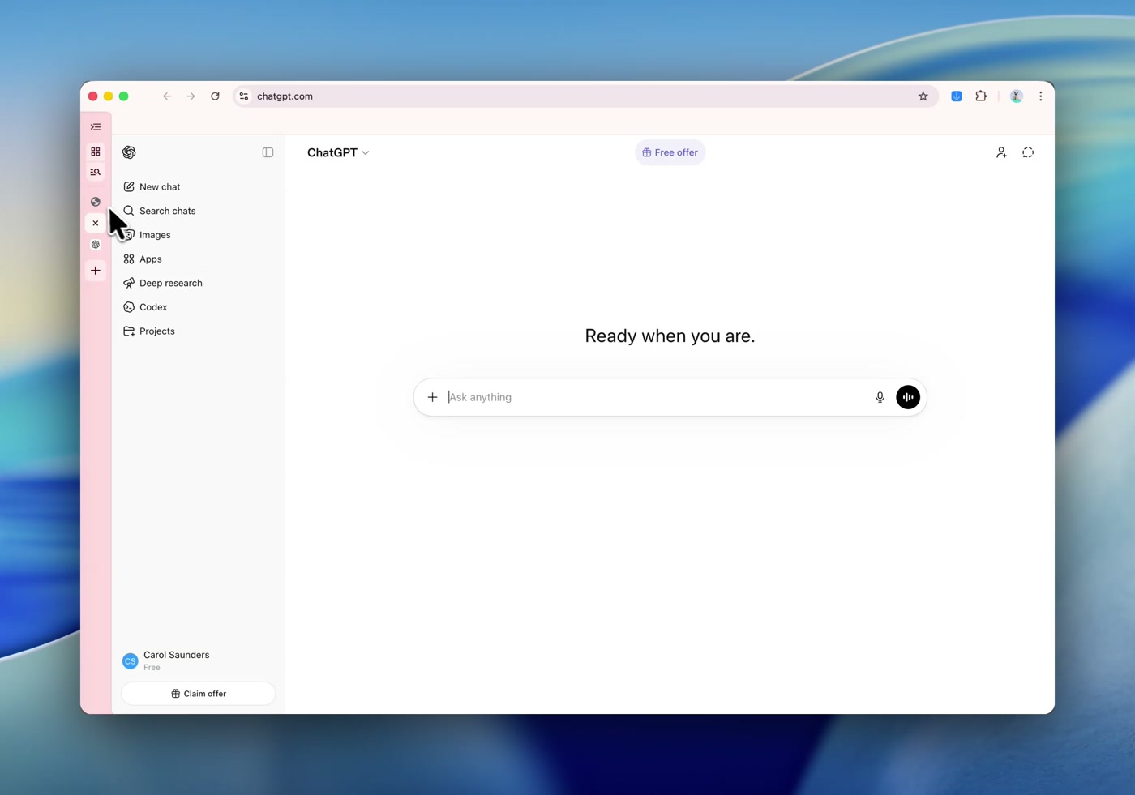Viewport: 1135px width, 795px height.
Task: Click the microphone dictation icon
Action: (x=880, y=397)
